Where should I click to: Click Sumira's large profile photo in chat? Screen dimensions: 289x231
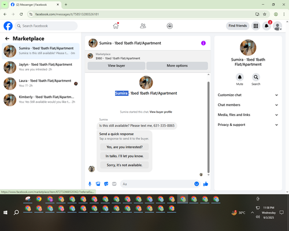coord(146,83)
